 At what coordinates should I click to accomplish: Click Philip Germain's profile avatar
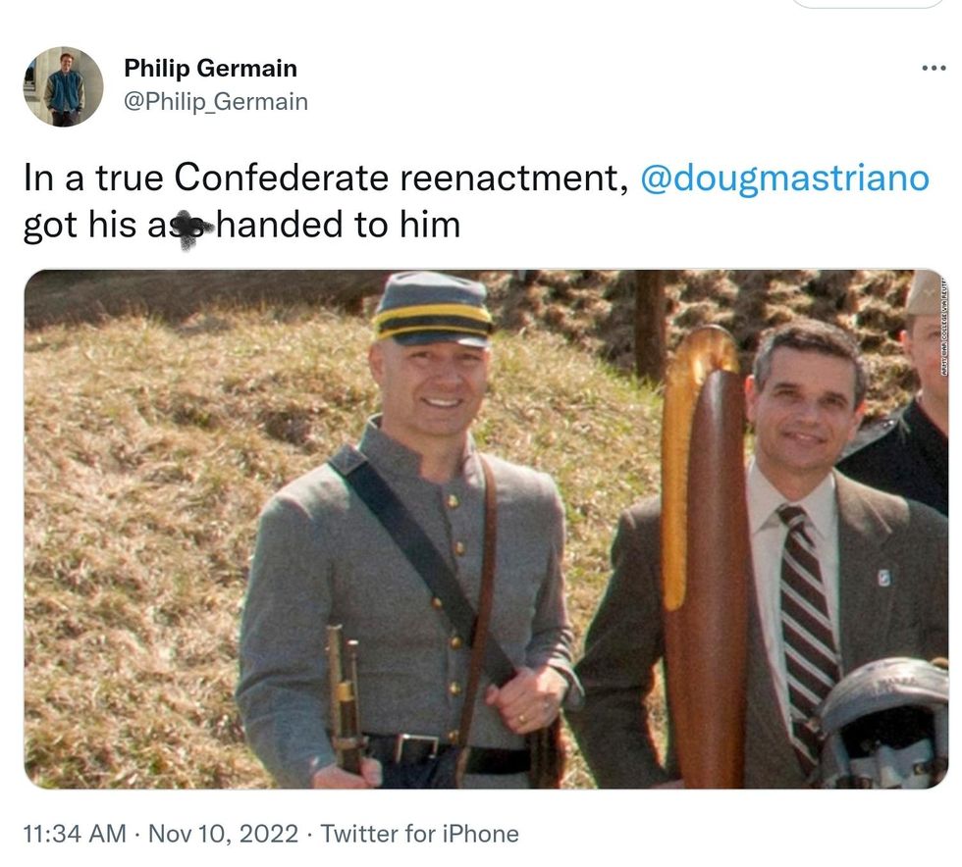click(63, 86)
